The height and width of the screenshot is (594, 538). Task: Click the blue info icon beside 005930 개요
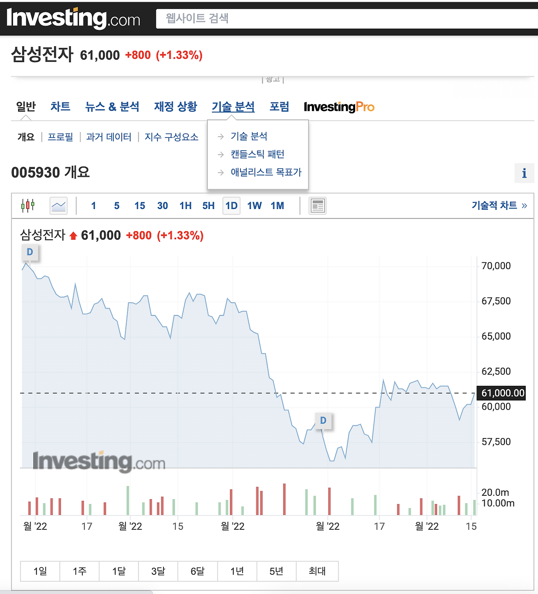pos(524,173)
